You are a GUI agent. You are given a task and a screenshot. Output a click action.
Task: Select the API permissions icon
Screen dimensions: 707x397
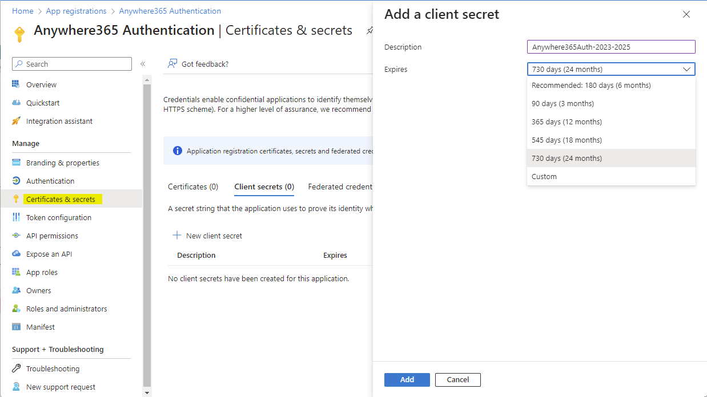(x=16, y=236)
